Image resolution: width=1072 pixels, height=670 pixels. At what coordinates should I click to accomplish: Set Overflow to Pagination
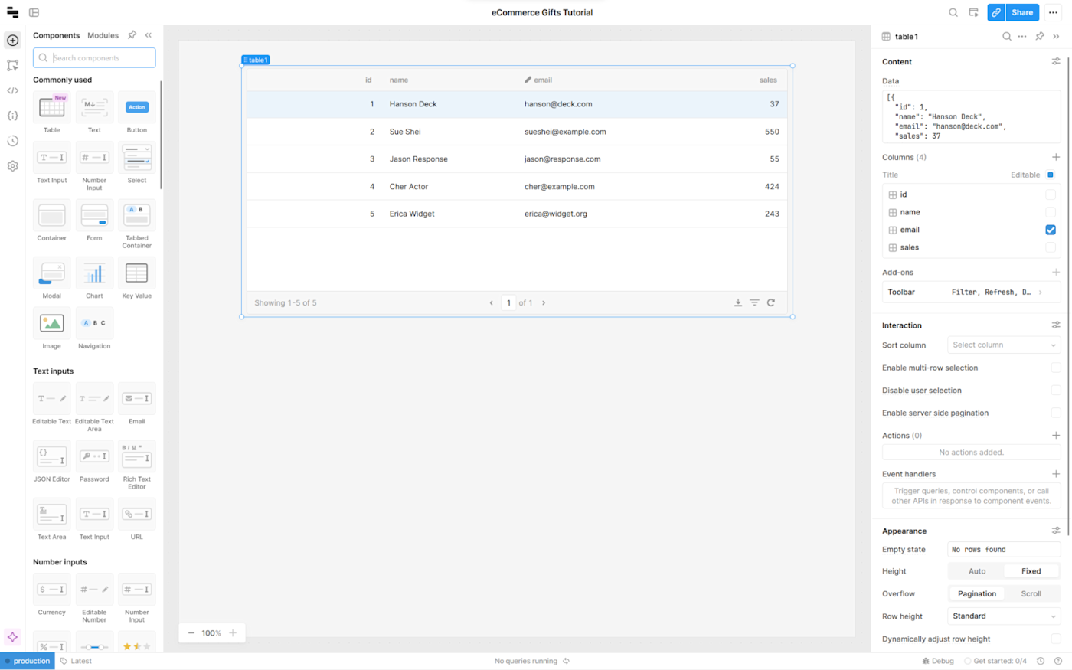pyautogui.click(x=977, y=594)
